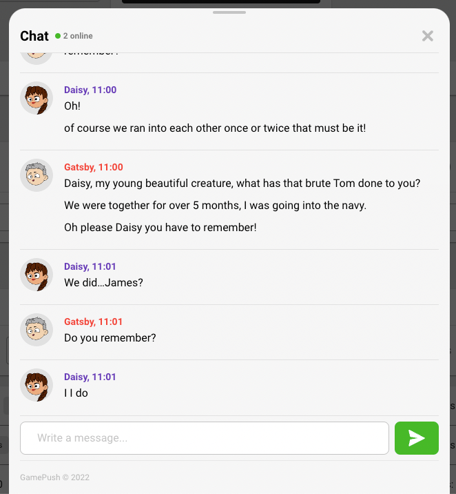
Task: Click Gatsby's avatar beside the navy message
Action: [37, 176]
